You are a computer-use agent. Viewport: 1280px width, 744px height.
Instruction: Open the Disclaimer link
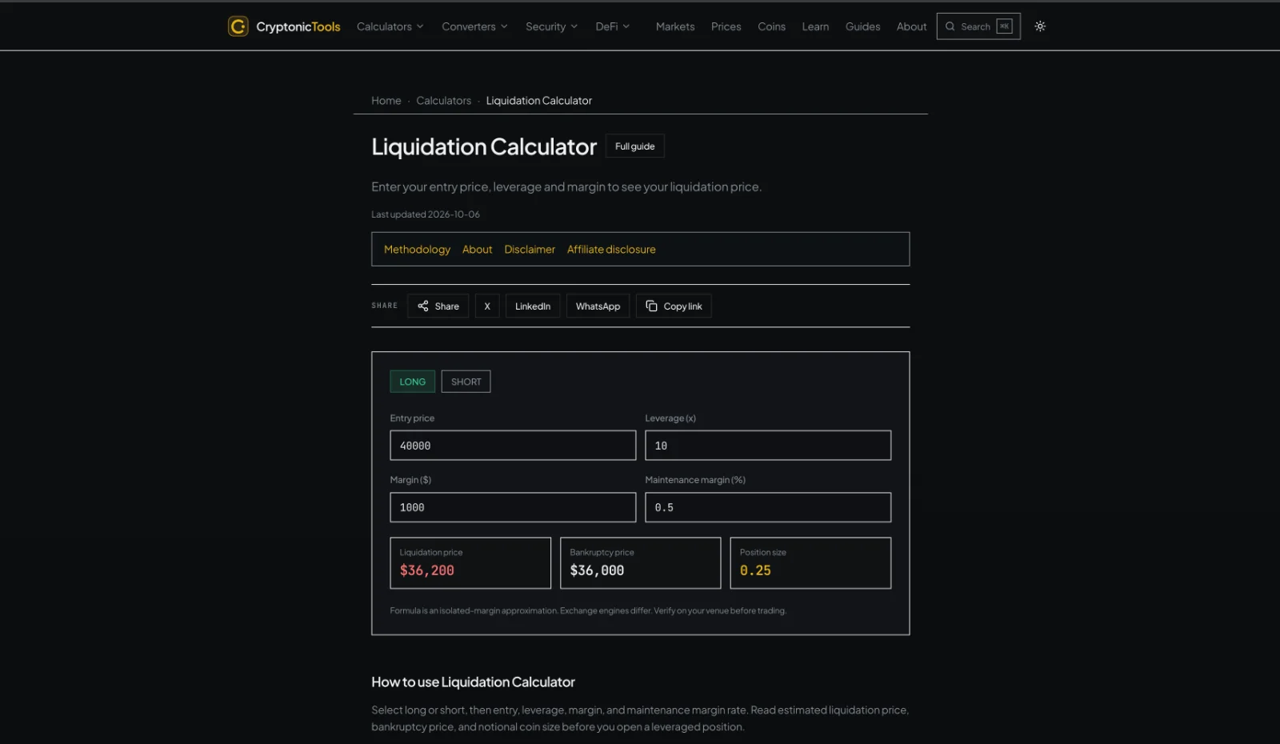[x=530, y=250]
